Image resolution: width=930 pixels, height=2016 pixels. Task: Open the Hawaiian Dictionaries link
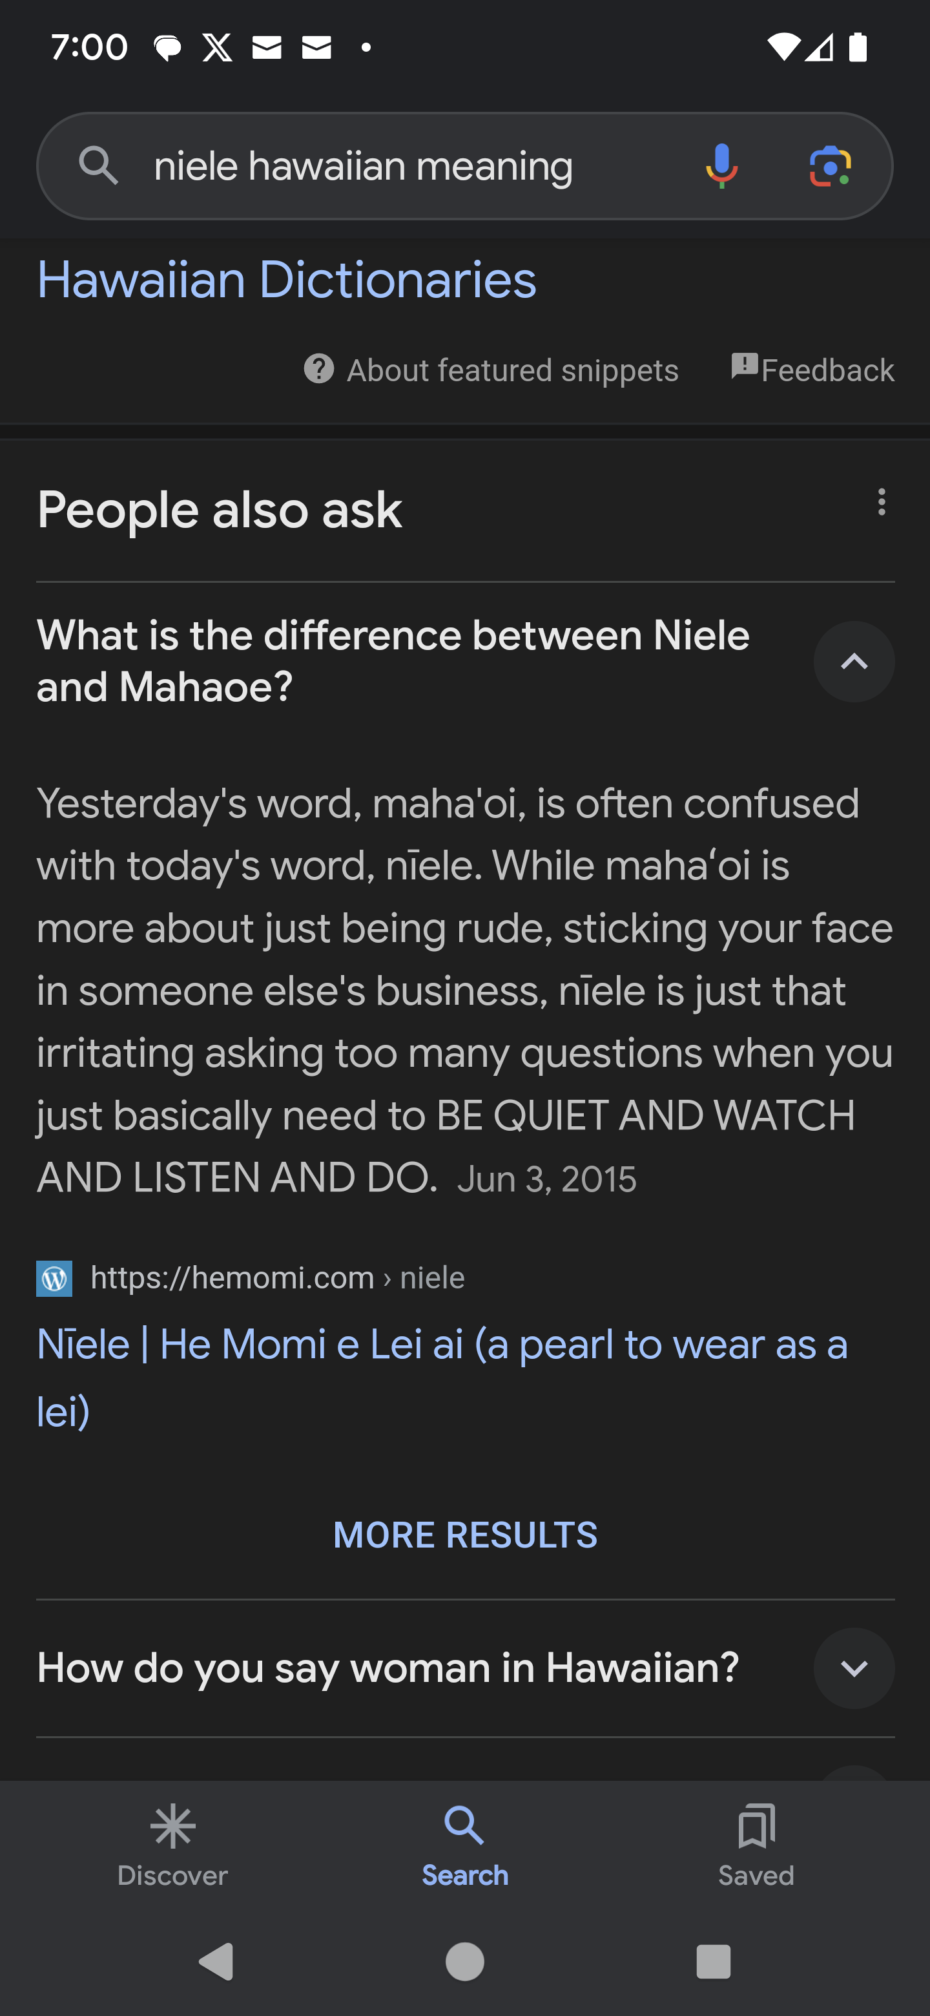coord(286,280)
